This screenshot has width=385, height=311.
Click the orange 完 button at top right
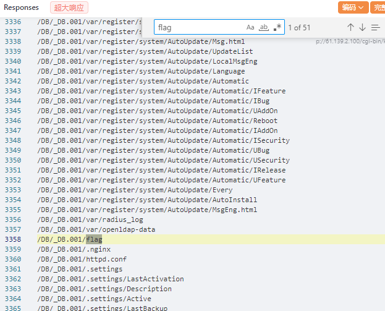(x=378, y=7)
